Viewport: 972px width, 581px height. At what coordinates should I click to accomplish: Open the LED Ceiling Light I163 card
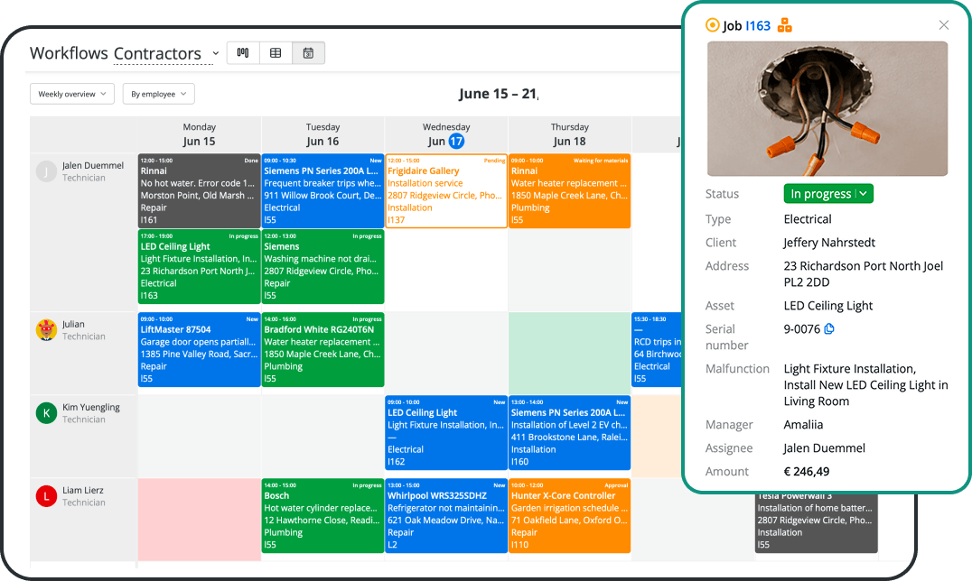199,266
